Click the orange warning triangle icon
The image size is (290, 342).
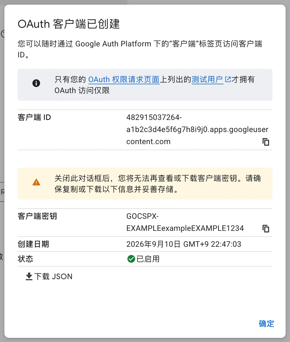click(36, 182)
